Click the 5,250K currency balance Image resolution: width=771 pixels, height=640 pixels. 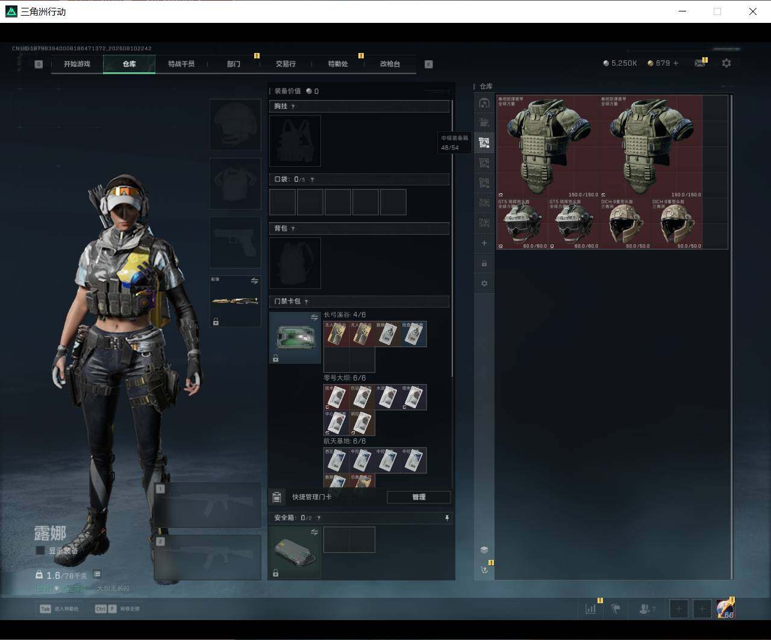point(620,63)
